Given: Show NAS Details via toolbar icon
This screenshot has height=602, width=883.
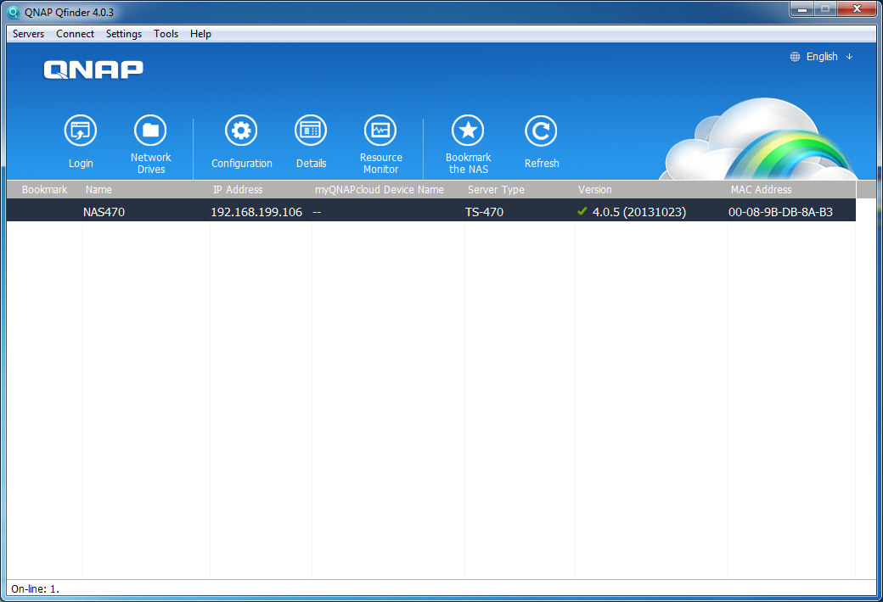Looking at the screenshot, I should [x=311, y=131].
